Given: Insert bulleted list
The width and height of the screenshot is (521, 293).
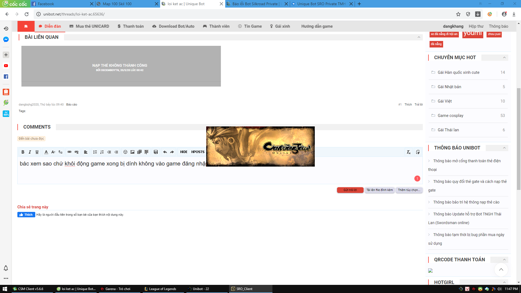Looking at the screenshot, I should pos(95,152).
